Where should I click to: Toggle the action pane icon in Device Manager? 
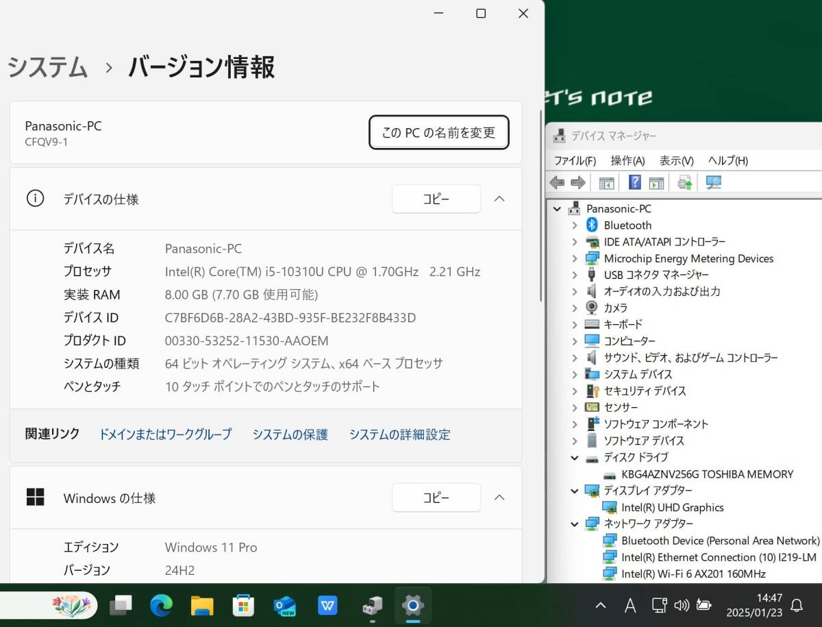tap(657, 183)
